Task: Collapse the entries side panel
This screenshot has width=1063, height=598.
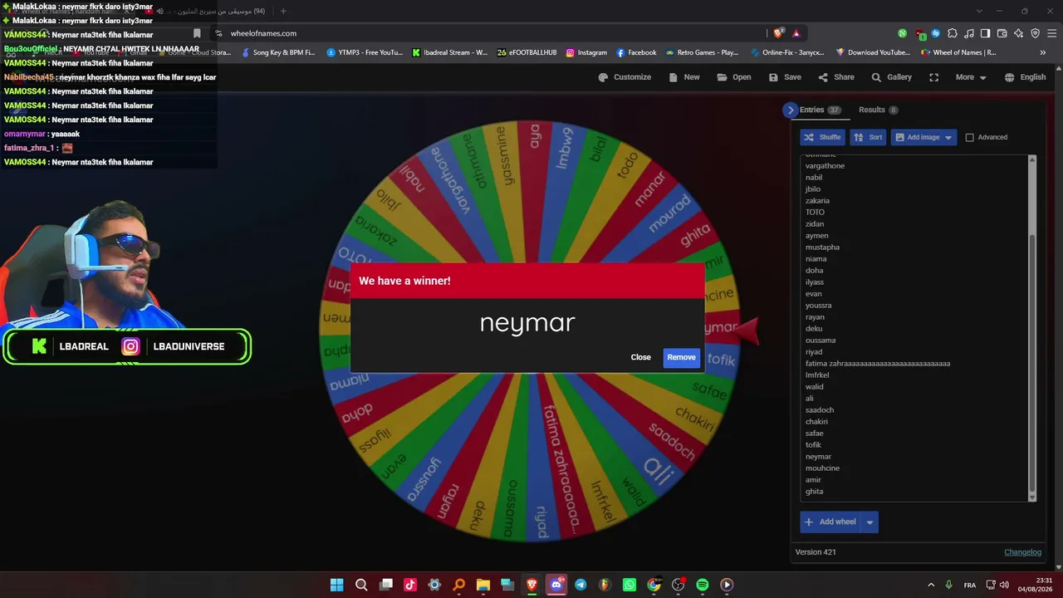Action: (791, 110)
